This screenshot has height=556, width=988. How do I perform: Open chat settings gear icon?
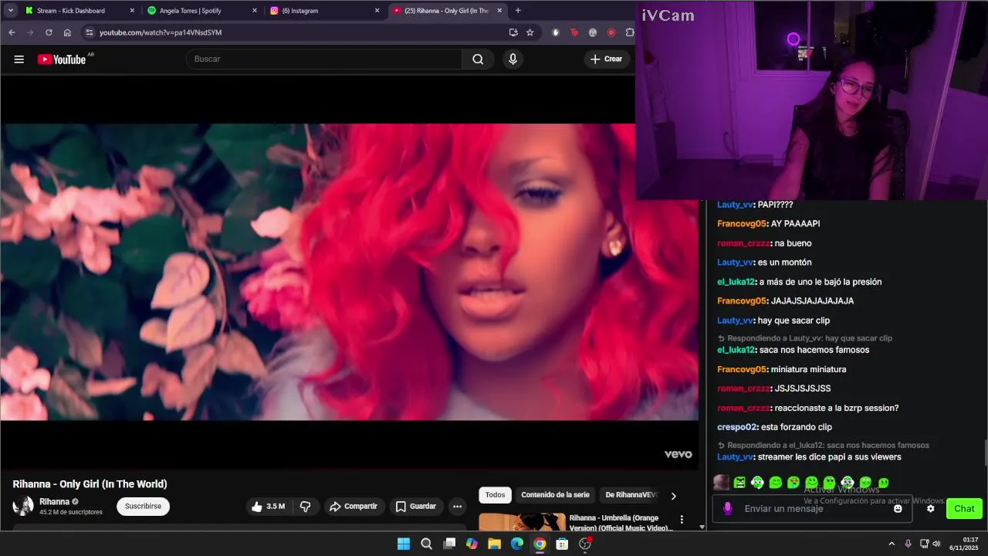click(930, 508)
